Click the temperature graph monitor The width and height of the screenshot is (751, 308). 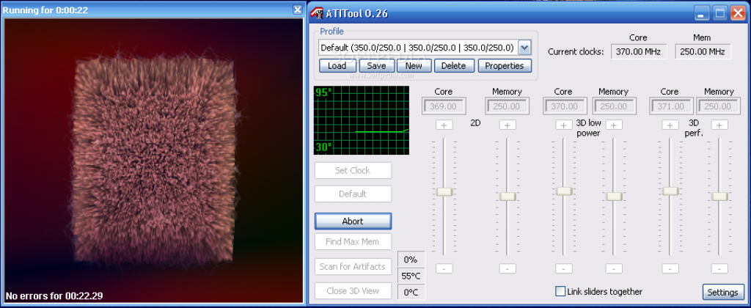362,120
